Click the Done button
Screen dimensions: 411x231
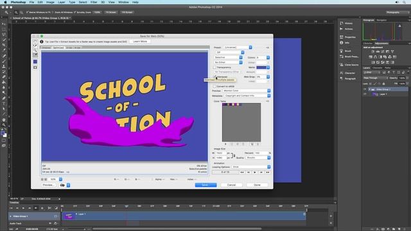tap(257, 185)
